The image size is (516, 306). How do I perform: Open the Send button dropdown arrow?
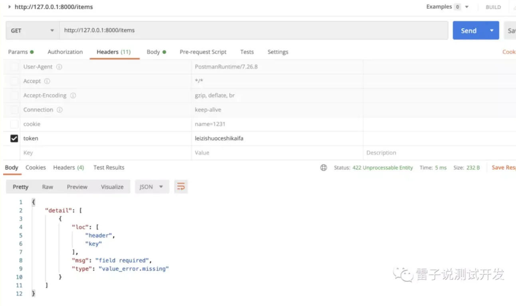492,30
